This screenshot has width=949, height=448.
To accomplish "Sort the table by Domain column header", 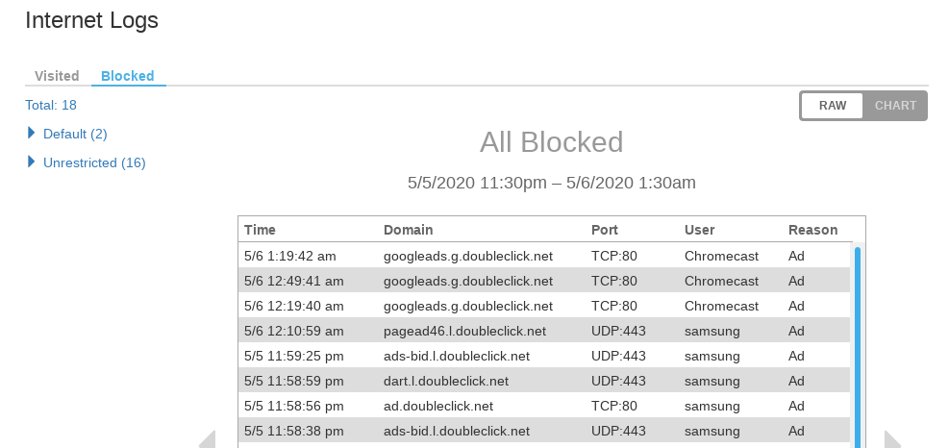I will (x=408, y=230).
